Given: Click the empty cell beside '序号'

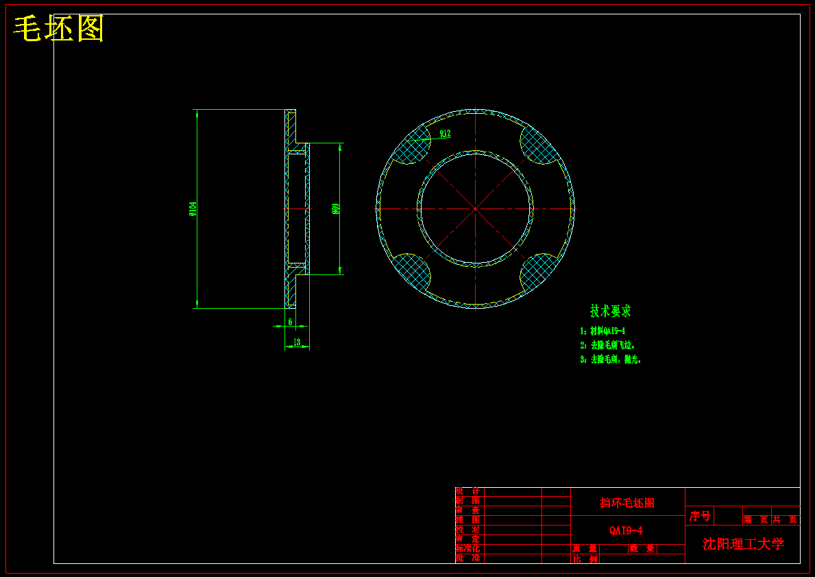Looking at the screenshot, I should click(728, 516).
